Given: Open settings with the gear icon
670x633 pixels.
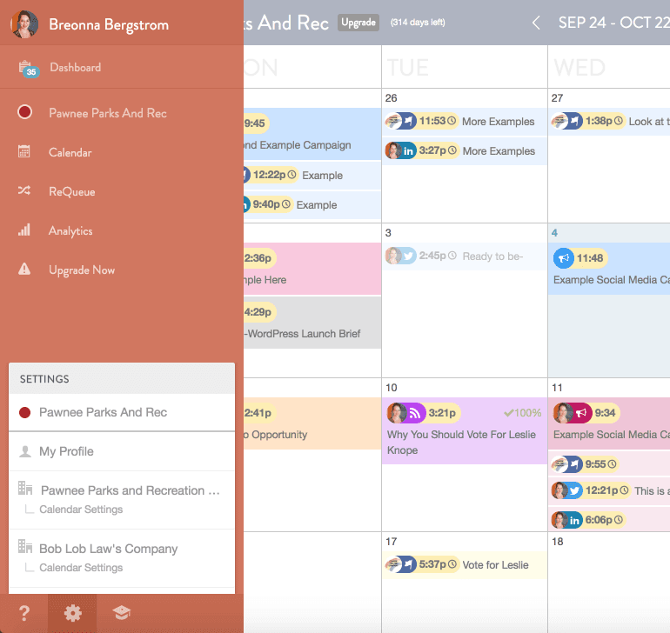Looking at the screenshot, I should (x=72, y=613).
